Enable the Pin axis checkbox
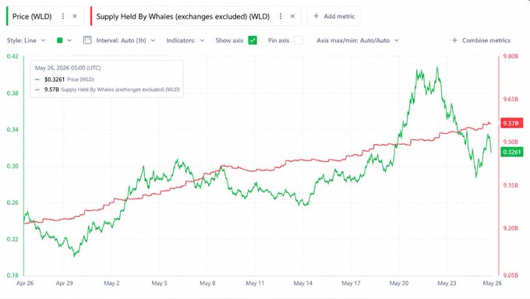The image size is (530, 299). tap(298, 40)
